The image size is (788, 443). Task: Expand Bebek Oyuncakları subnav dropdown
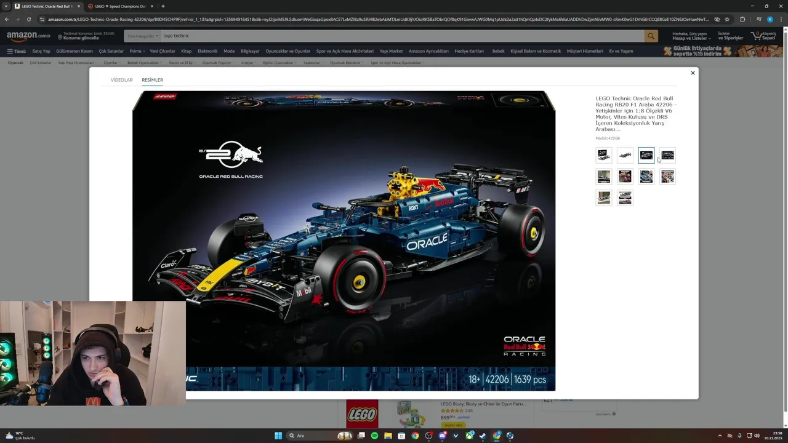(144, 63)
